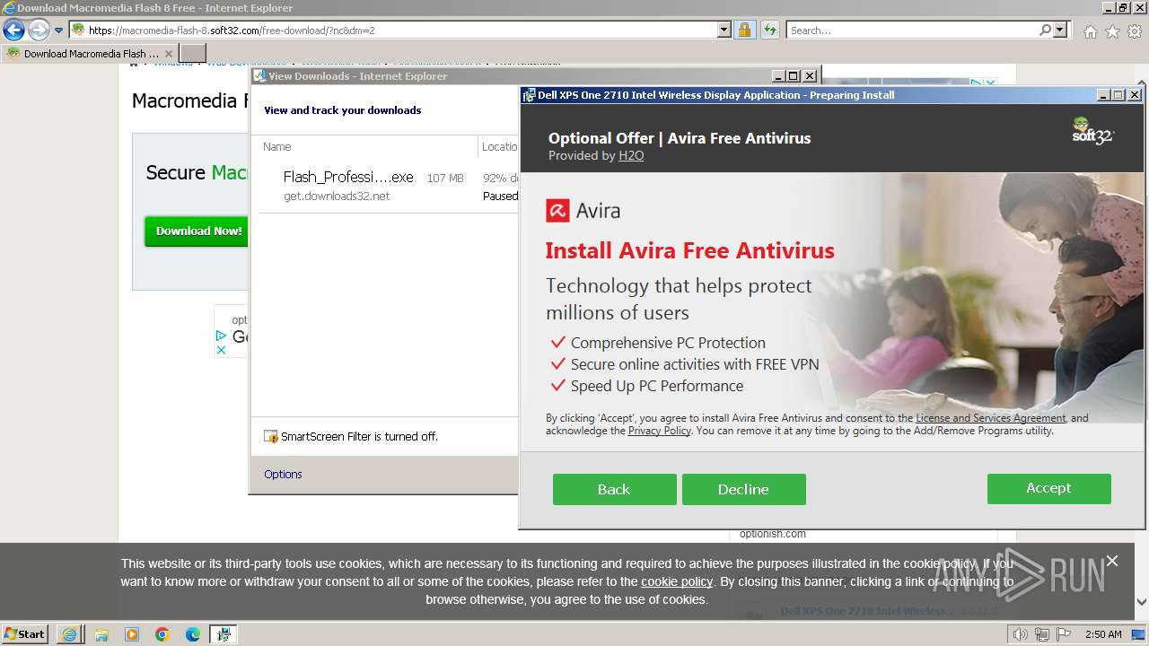Accept the Avira Free Antivirus offer

[1048, 488]
